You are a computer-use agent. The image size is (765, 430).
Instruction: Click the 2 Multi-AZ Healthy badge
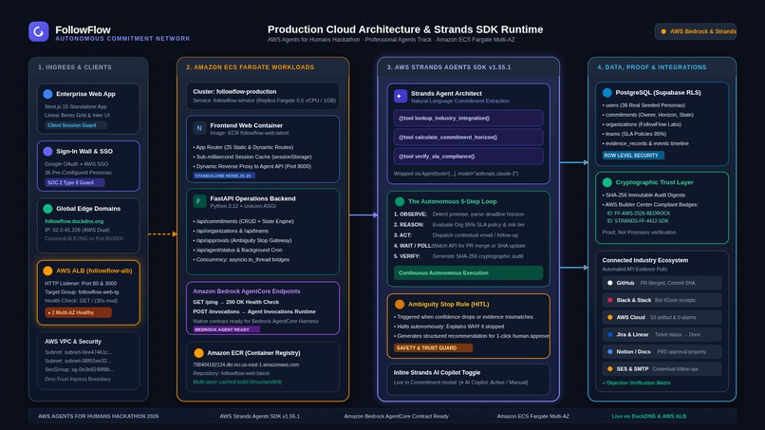pyautogui.click(x=78, y=312)
